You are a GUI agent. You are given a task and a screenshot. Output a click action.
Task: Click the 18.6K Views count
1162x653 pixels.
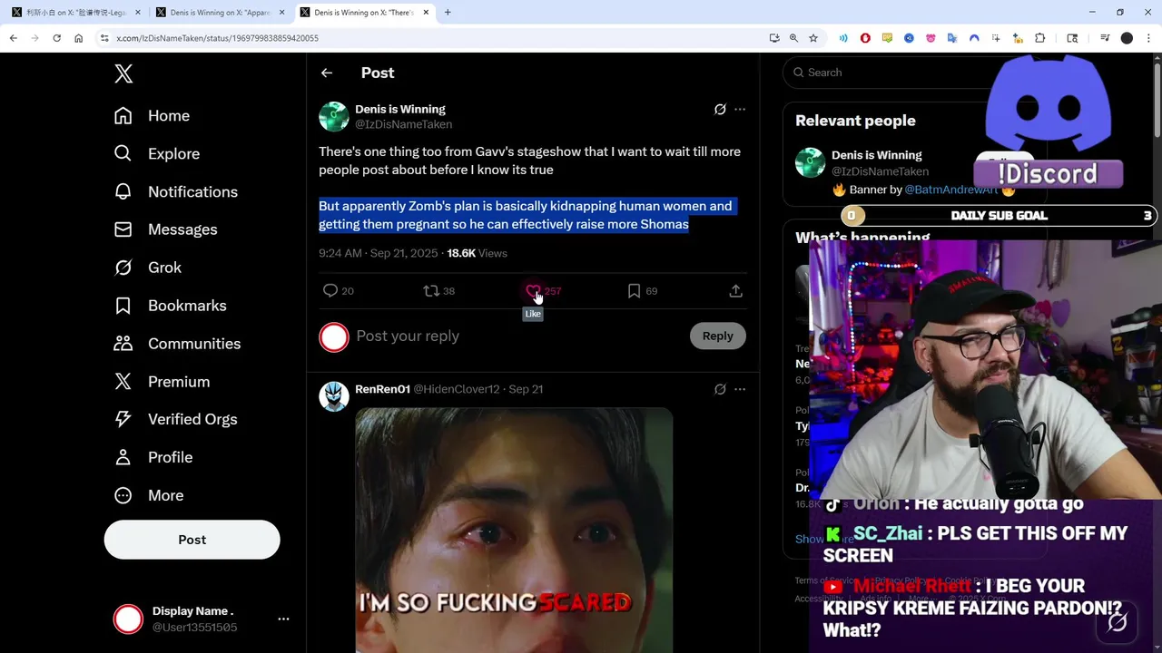pyautogui.click(x=477, y=253)
